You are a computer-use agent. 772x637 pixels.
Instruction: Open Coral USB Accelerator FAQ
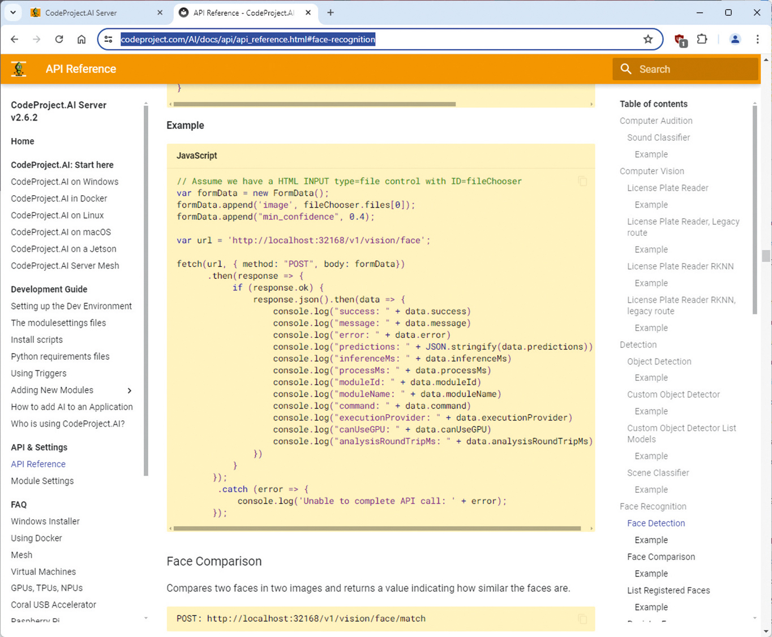(x=54, y=605)
